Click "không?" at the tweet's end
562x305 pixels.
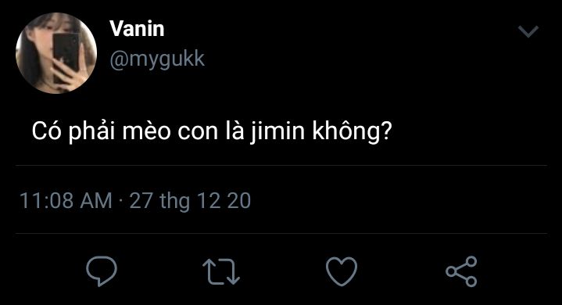[x=353, y=132]
